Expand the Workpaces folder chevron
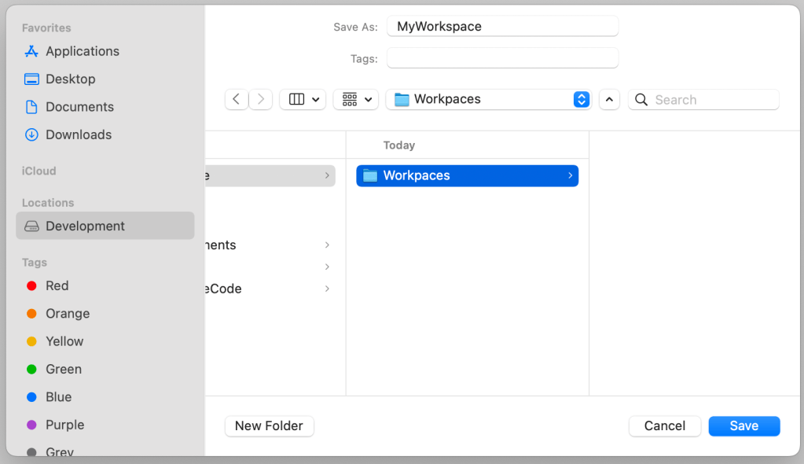Image resolution: width=804 pixels, height=464 pixels. (x=570, y=175)
